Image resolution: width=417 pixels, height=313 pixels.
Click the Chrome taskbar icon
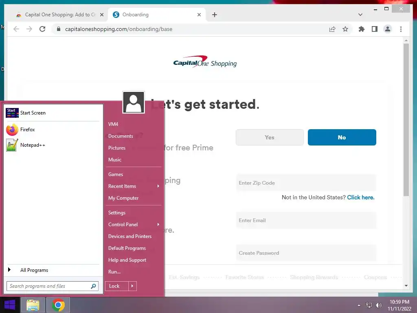58,305
